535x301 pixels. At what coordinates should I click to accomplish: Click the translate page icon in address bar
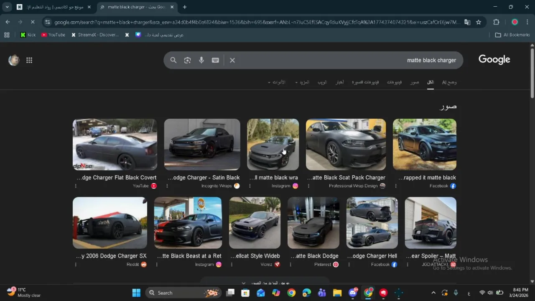(x=467, y=22)
